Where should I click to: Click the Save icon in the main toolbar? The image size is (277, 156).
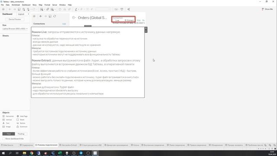(x=19, y=9)
